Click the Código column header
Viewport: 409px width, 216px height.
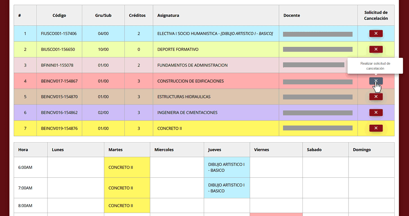[x=59, y=15]
